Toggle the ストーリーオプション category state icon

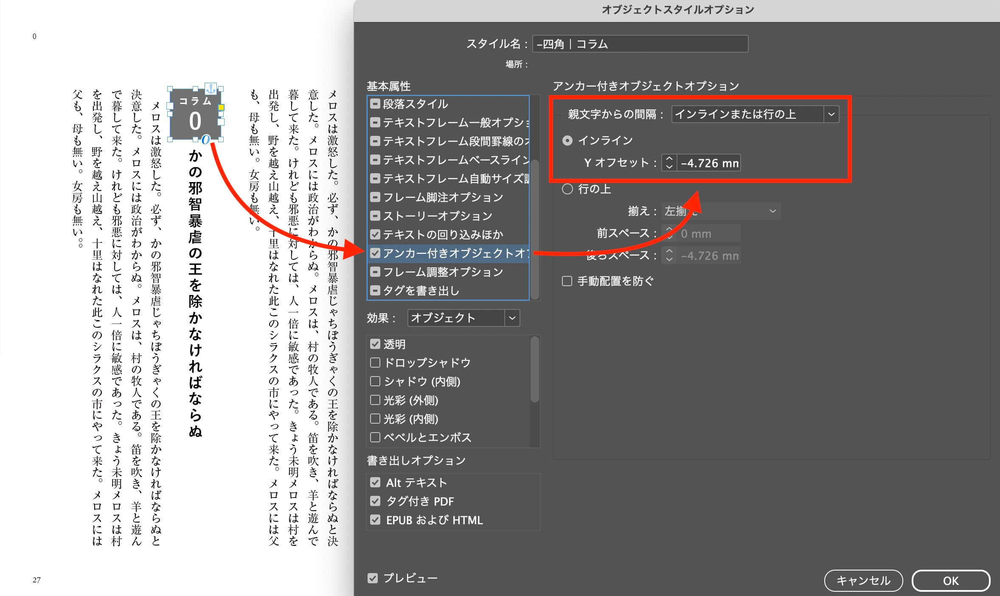375,216
